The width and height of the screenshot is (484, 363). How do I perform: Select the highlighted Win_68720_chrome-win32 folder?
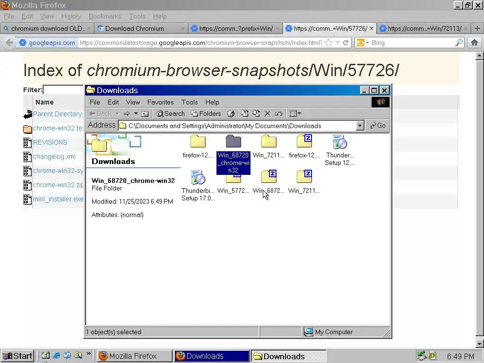(233, 141)
